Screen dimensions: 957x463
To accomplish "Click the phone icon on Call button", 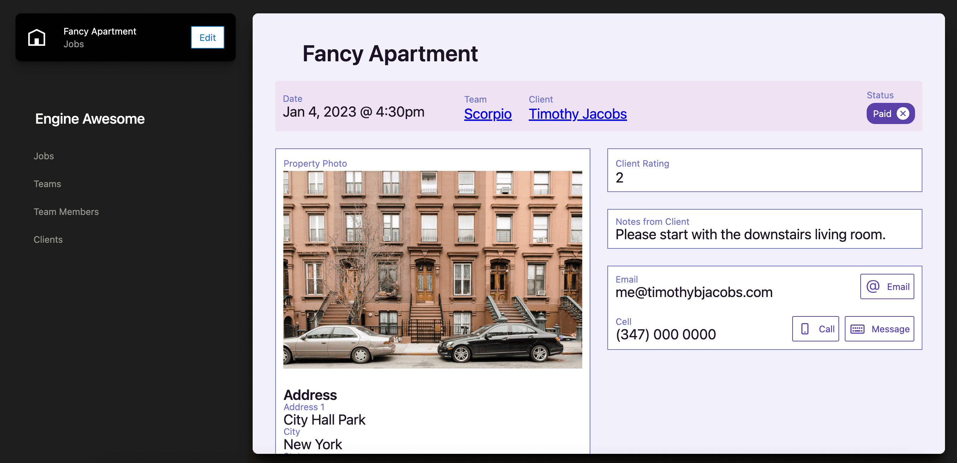I will pyautogui.click(x=805, y=329).
